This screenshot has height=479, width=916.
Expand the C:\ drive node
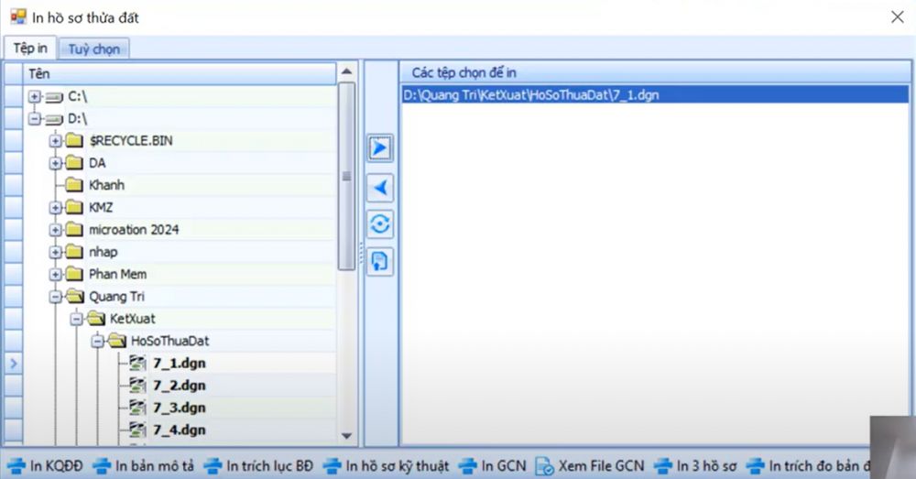click(x=35, y=96)
